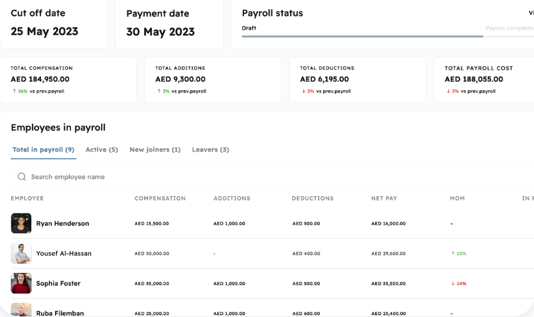Click Total Deductions AED 6,195.00 value
Viewport: 534px width, 317px height.
(325, 79)
